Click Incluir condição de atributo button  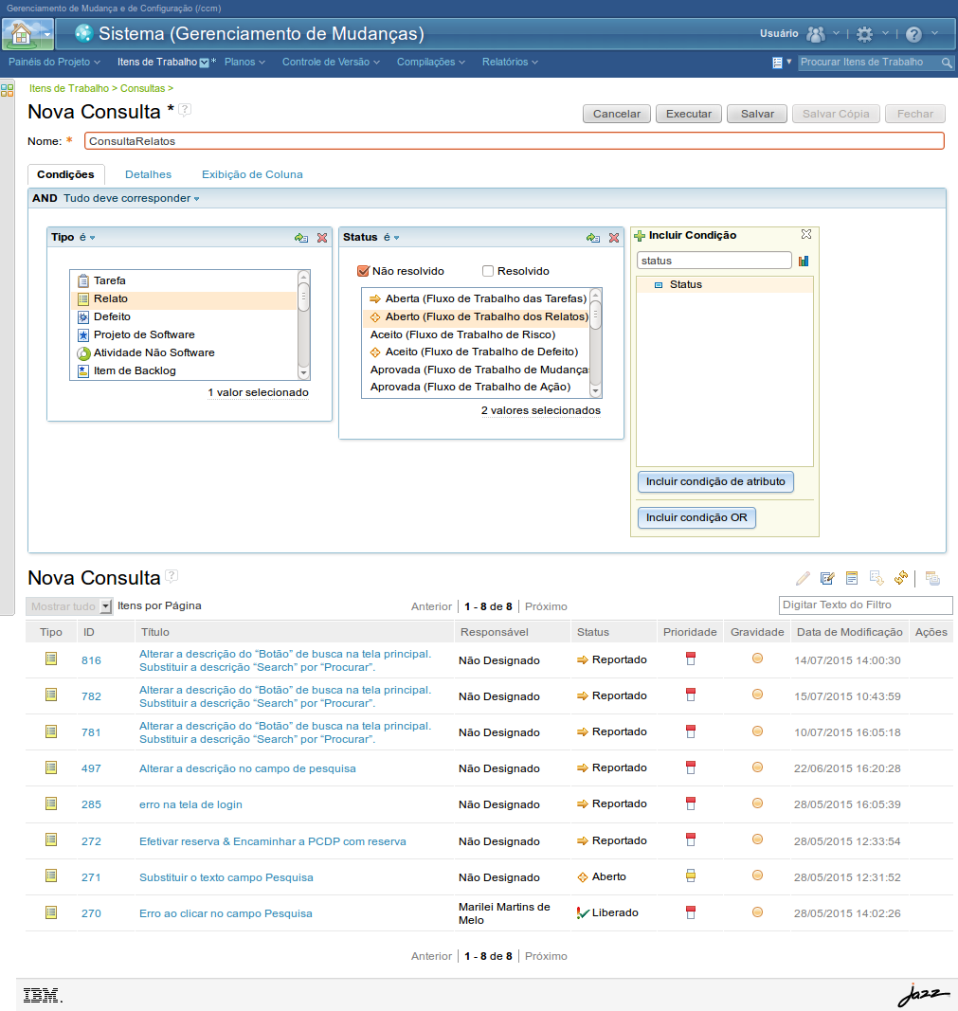pos(715,481)
